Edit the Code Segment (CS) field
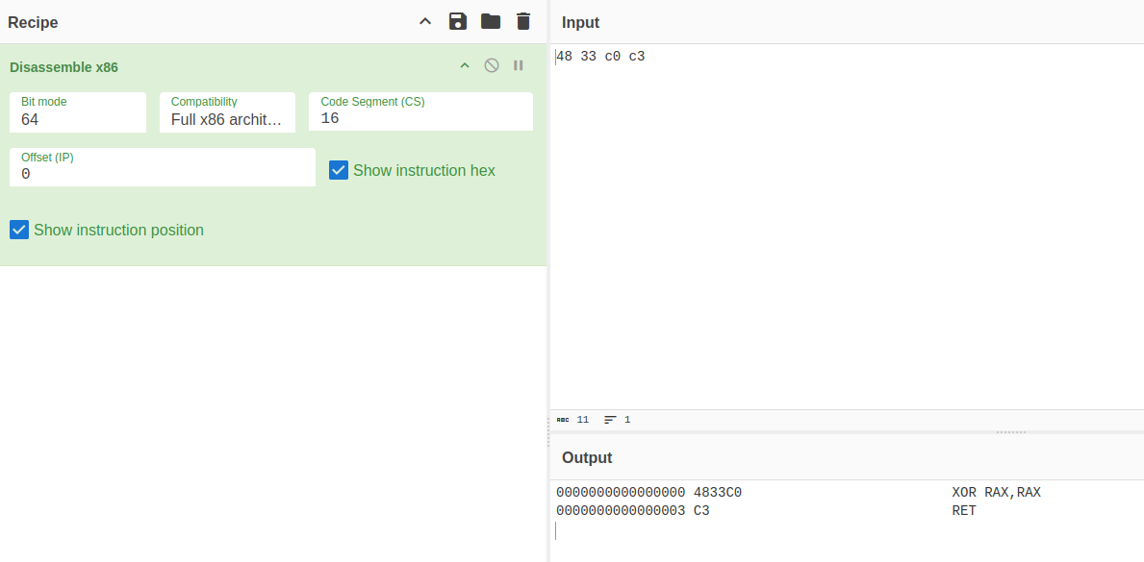 [421, 111]
